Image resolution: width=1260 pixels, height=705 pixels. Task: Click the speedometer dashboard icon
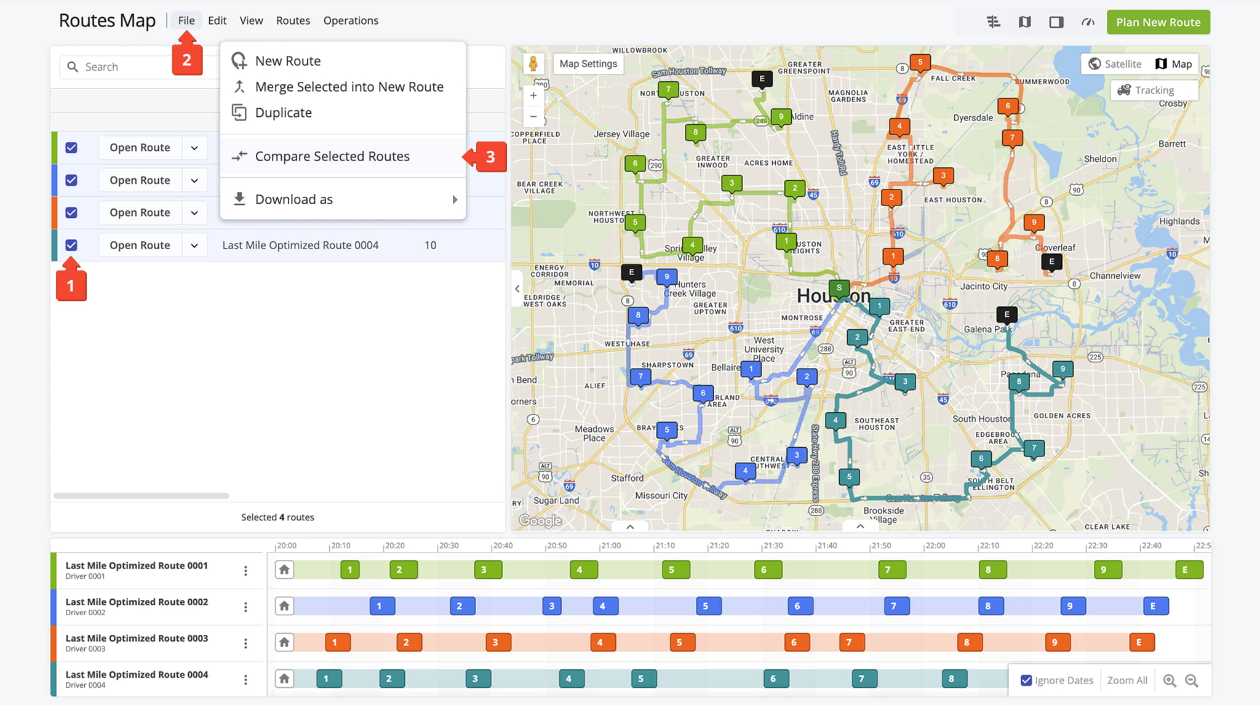click(x=1088, y=22)
